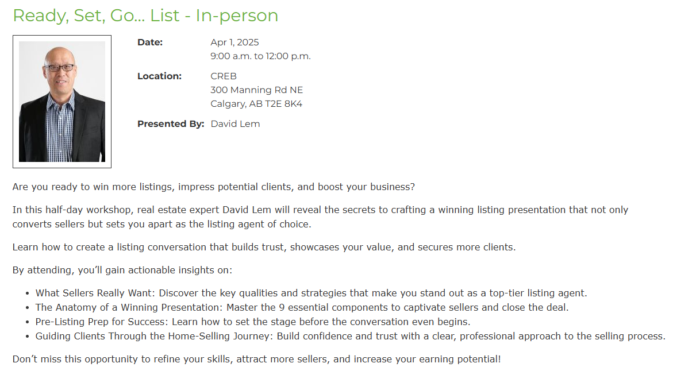The image size is (673, 371).
Task: Click 'By attending, you'll gain actionable insights on:'
Action: [122, 270]
